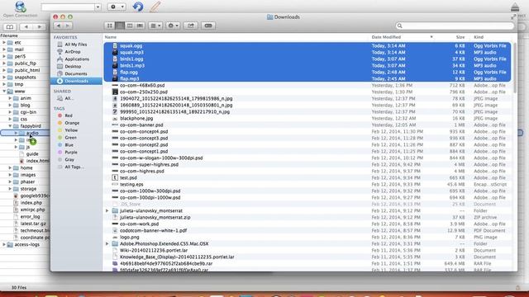
Task: Click error_log file icon in Cyberduck
Action: click(x=16, y=216)
